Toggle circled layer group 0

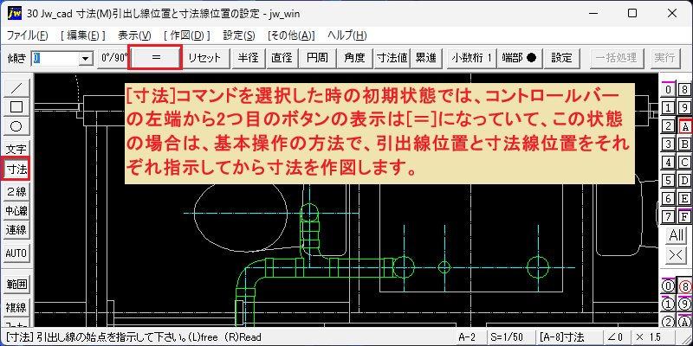click(668, 286)
